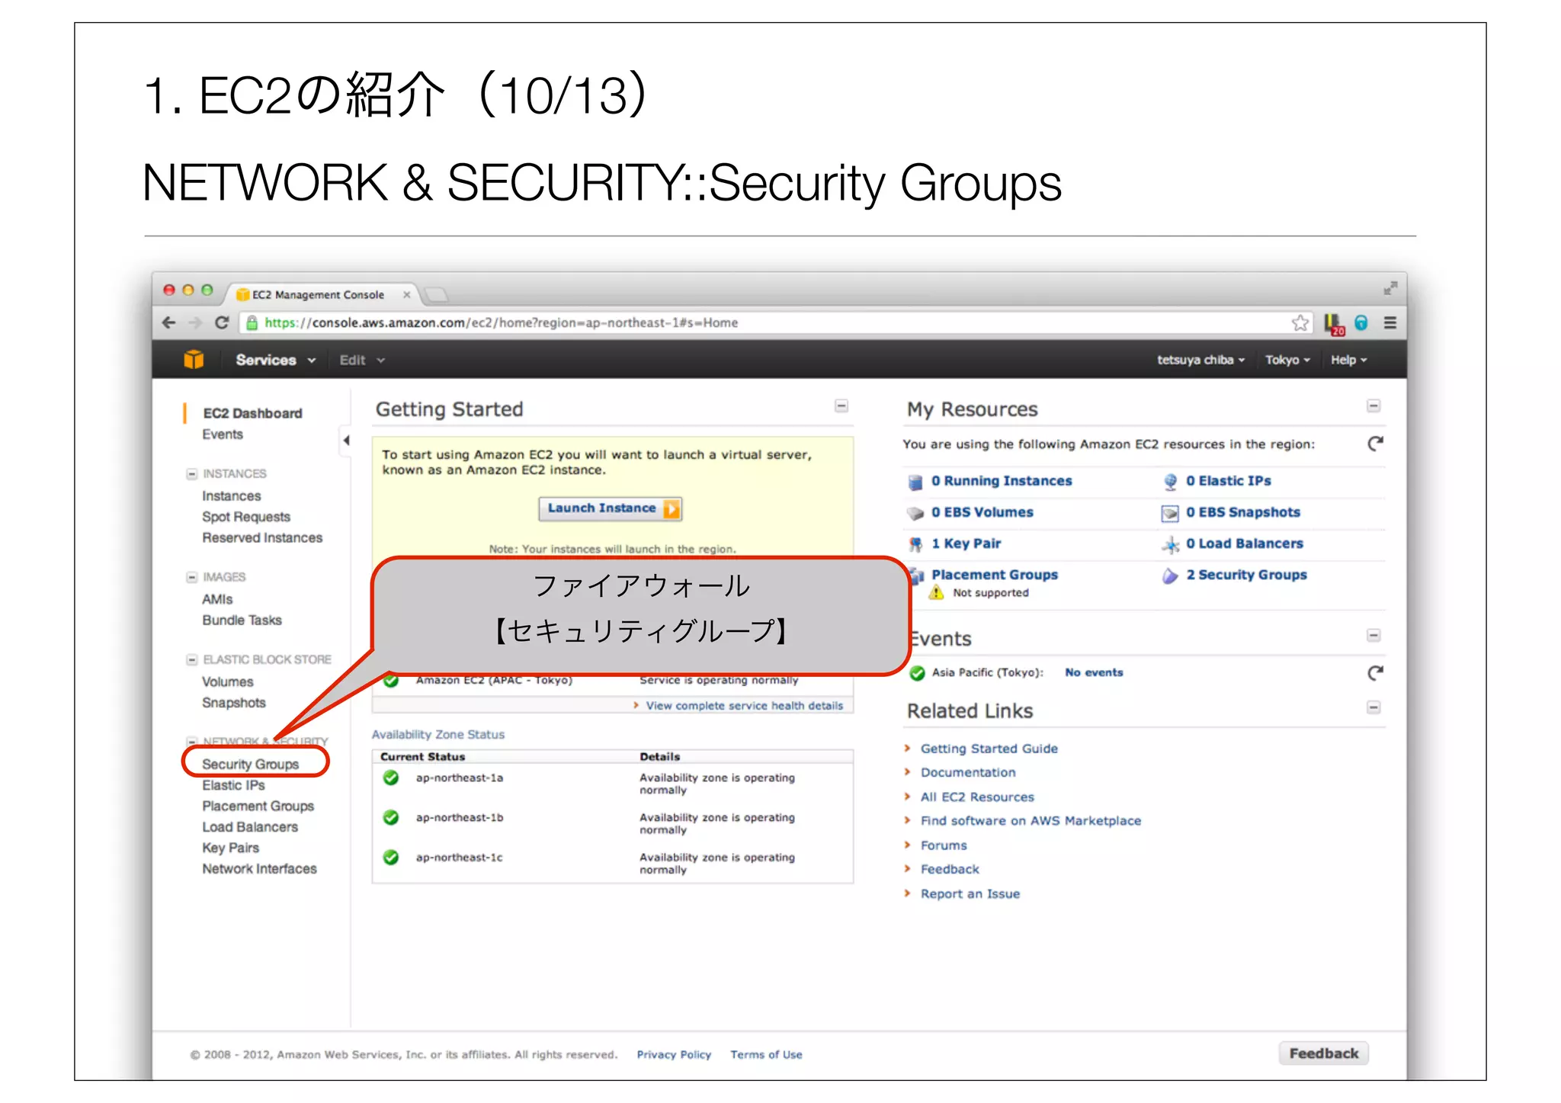Viewport: 1561px width, 1103px height.
Task: Click the Not supported warning icon
Action: (x=936, y=592)
